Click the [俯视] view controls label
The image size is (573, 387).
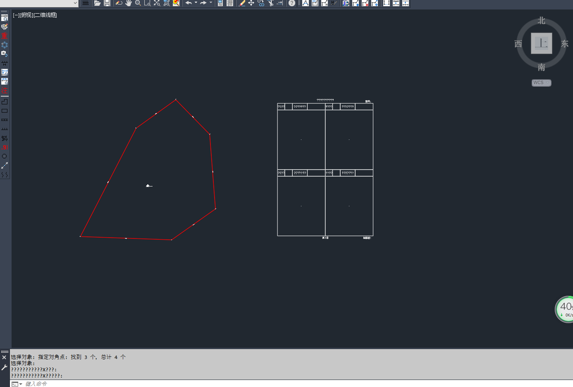point(26,15)
